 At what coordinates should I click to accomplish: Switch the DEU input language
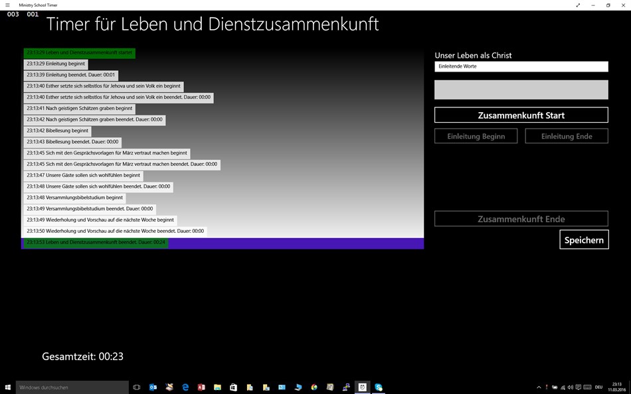[x=599, y=387]
